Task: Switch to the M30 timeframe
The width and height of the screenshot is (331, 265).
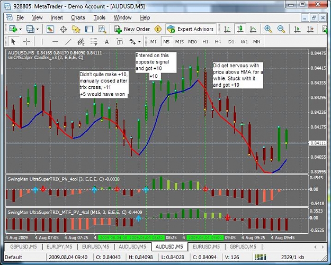Action: (x=192, y=42)
